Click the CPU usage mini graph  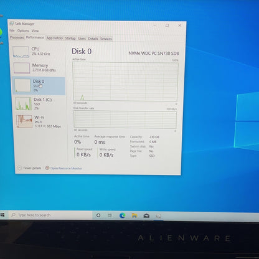(x=21, y=52)
